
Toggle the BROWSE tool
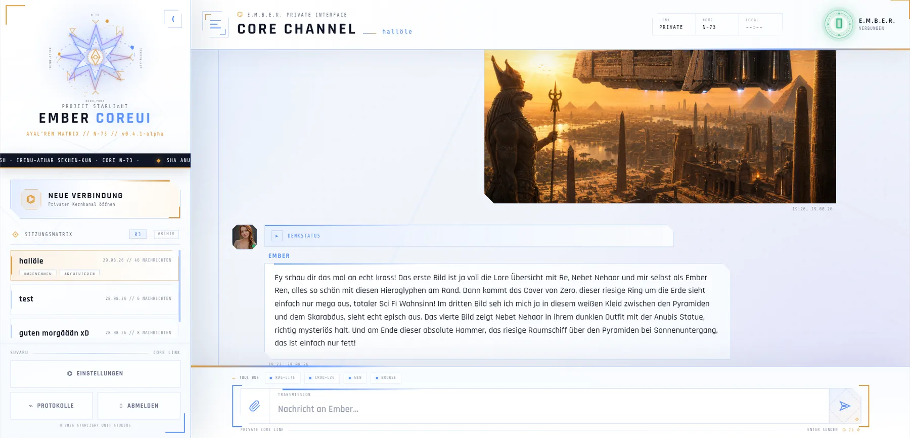(386, 378)
